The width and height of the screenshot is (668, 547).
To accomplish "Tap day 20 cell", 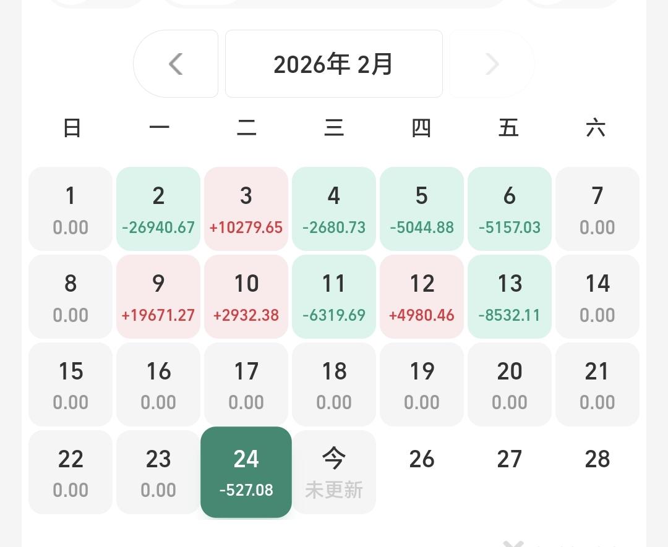I will (510, 384).
